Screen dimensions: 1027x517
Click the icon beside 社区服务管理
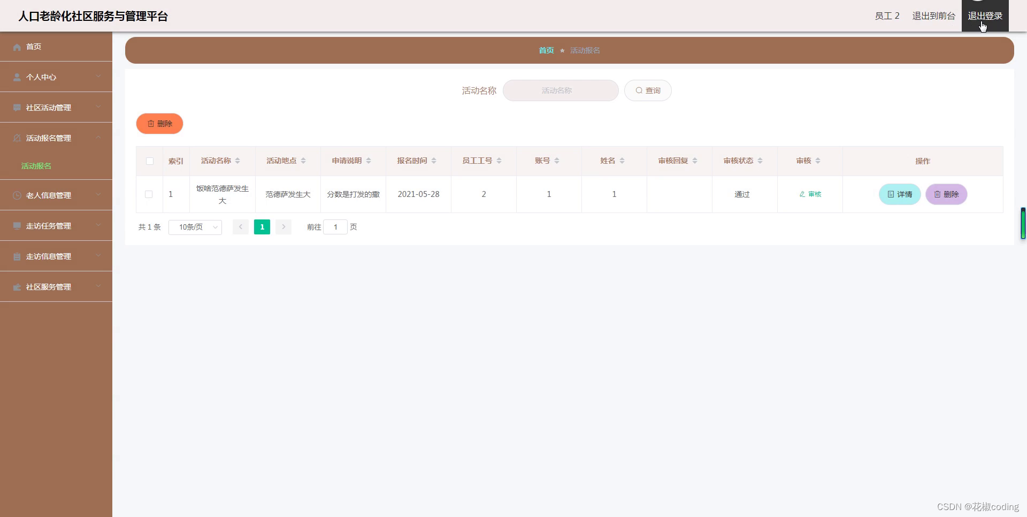17,287
